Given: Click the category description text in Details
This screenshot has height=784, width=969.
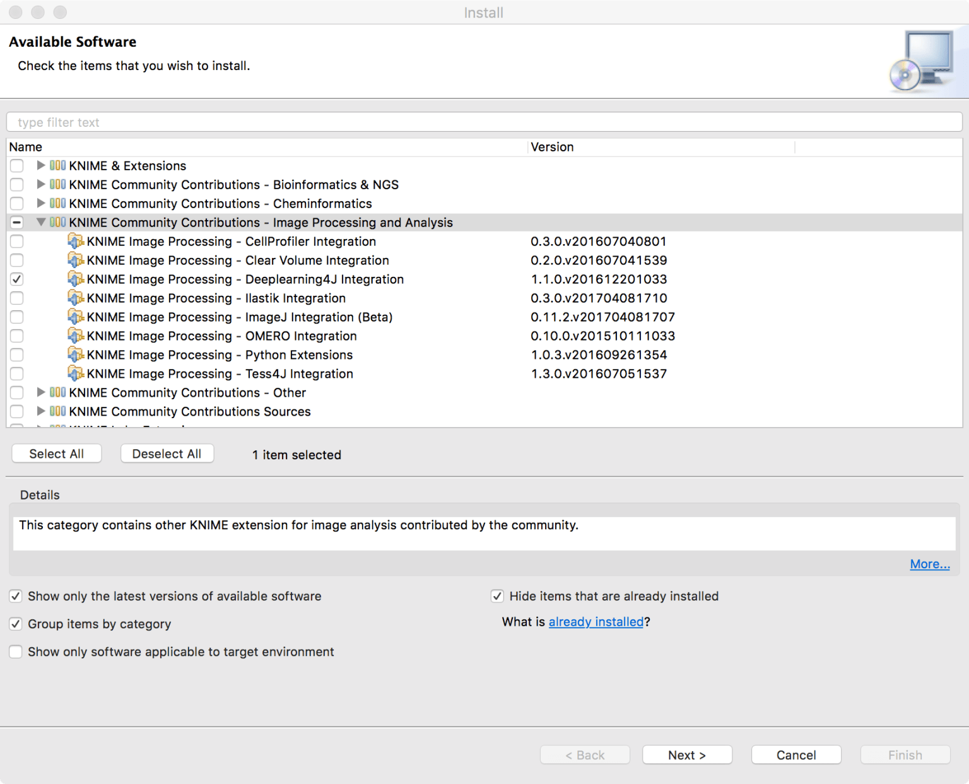Looking at the screenshot, I should [298, 525].
